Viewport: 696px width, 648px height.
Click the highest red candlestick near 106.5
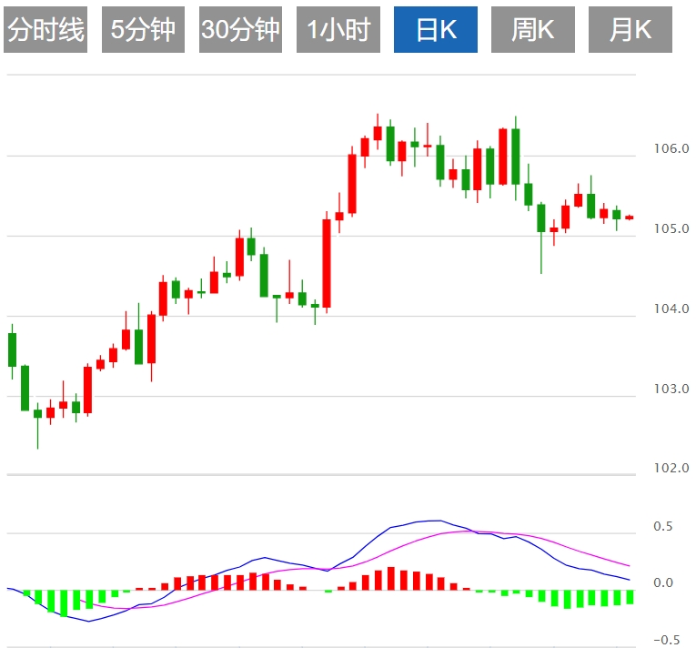378,133
